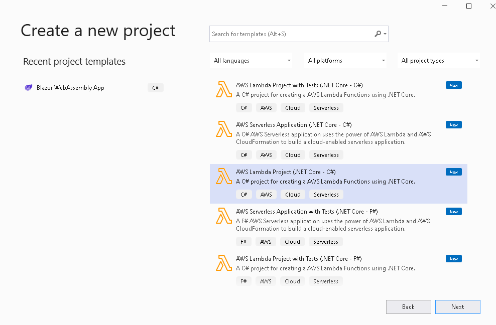Click C# tag in selected AWS Lambda Project row
Screen dimensions: 496x325
click(244, 195)
